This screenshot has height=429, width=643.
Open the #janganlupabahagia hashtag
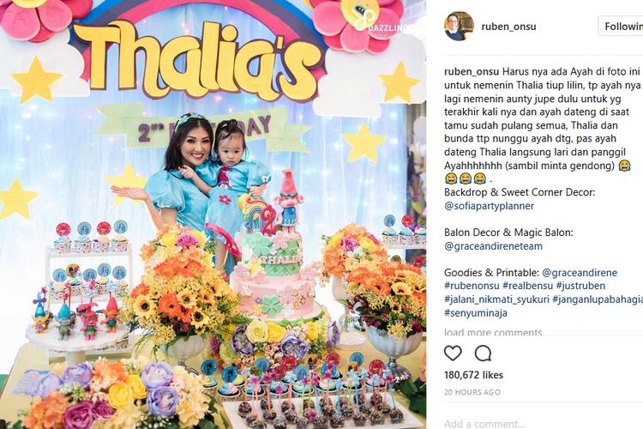click(598, 299)
